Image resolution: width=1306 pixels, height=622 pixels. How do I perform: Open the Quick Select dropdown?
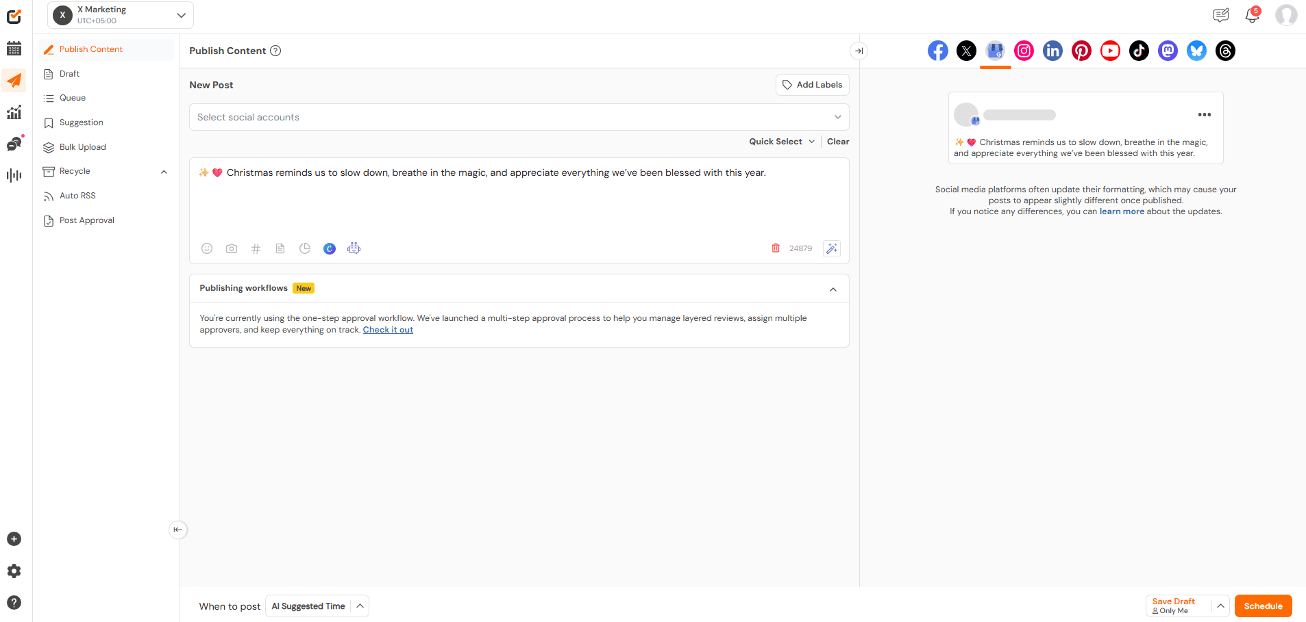pyautogui.click(x=780, y=141)
